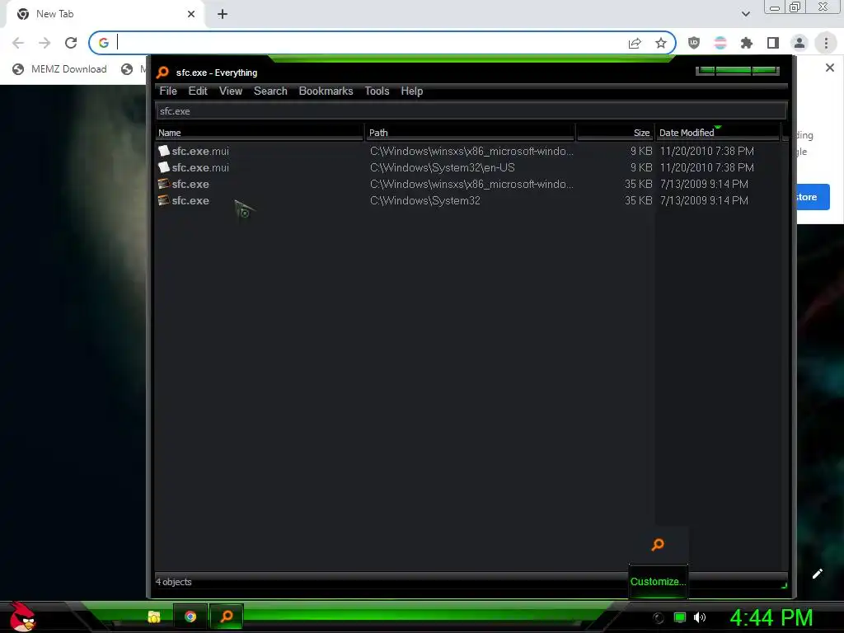
Task: Open the Help menu in Everything
Action: 412,91
